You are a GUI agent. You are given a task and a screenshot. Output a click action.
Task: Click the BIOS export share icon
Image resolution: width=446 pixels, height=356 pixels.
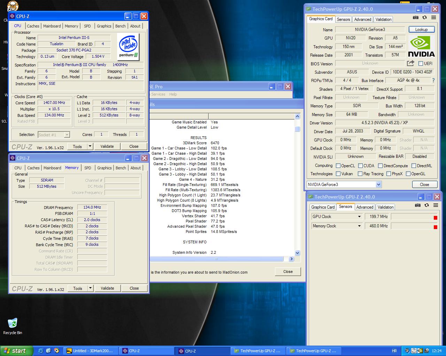[410, 63]
